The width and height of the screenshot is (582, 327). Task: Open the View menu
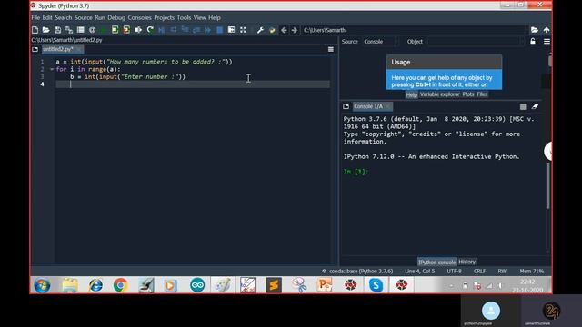tap(200, 17)
